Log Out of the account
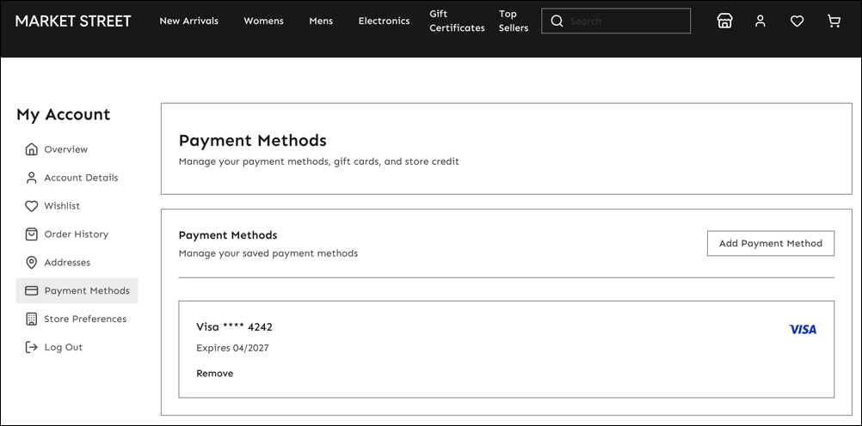Viewport: 862px width, 426px height. (64, 348)
